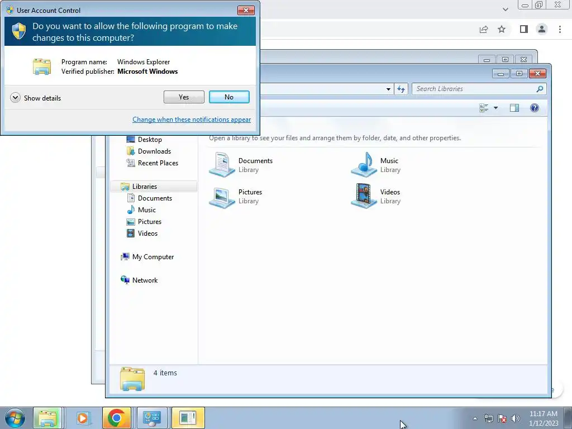Open Network in navigation pane
The image size is (572, 429).
145,280
